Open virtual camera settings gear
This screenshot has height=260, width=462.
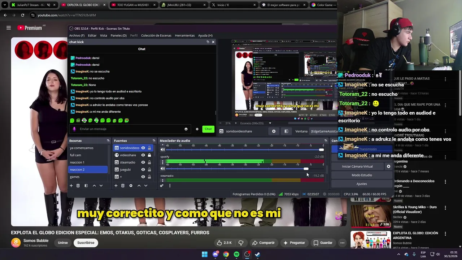click(x=388, y=166)
